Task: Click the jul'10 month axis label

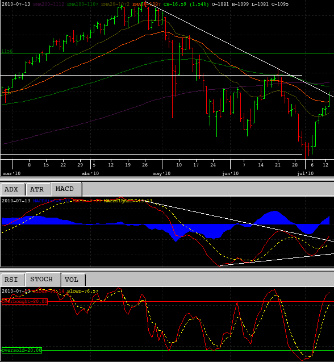Action: [305, 173]
